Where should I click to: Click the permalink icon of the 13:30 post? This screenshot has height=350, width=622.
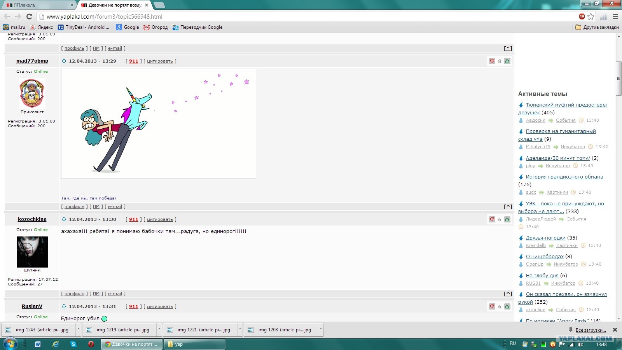(x=64, y=219)
